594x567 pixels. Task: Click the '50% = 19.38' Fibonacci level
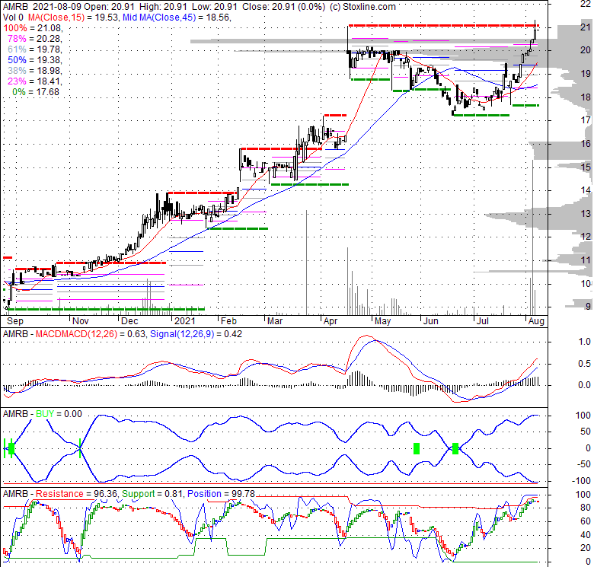click(34, 60)
